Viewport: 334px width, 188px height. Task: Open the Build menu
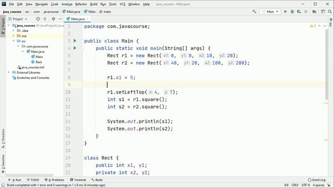click(93, 4)
